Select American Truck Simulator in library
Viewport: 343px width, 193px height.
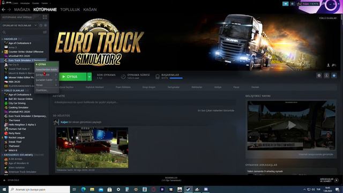(x=23, y=172)
